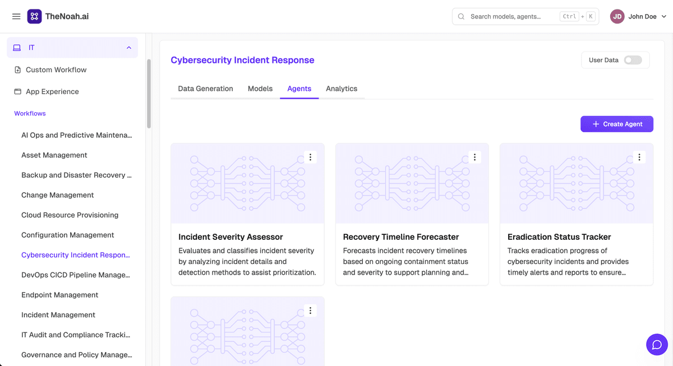Select Cybersecurity Incident Response in sidebar

pyautogui.click(x=76, y=255)
